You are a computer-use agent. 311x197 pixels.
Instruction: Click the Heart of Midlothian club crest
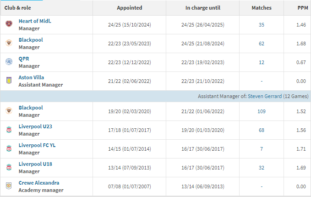tap(9, 24)
